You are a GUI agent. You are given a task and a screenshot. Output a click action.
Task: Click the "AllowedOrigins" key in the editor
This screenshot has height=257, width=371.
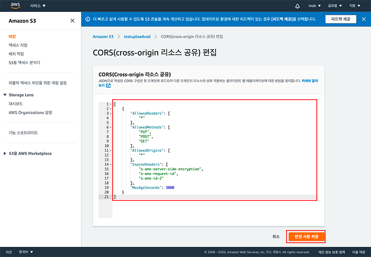[x=147, y=150]
